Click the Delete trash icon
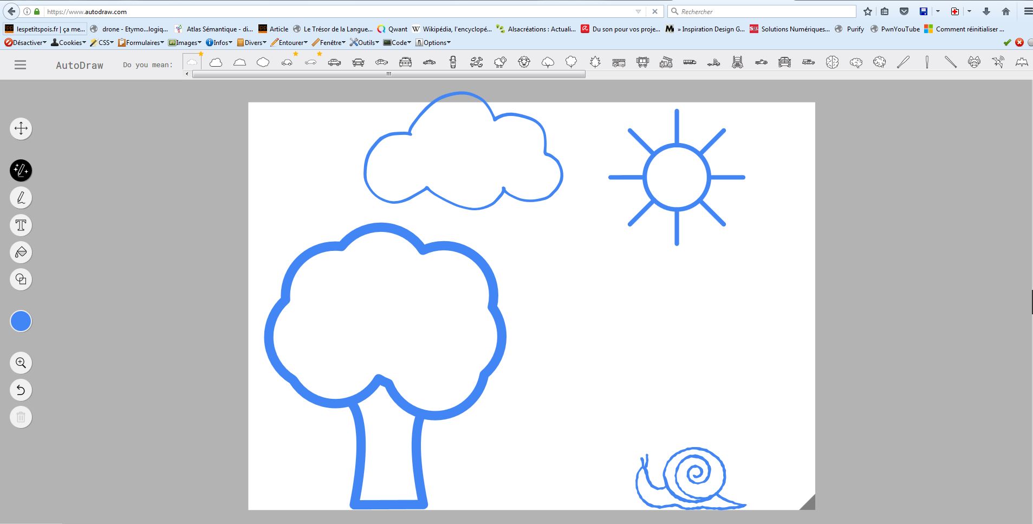The width and height of the screenshot is (1033, 524). click(x=21, y=417)
